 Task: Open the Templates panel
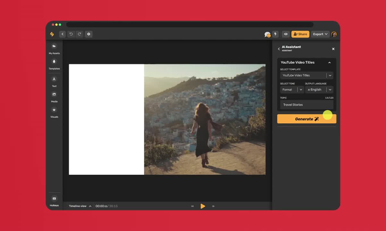pyautogui.click(x=54, y=64)
